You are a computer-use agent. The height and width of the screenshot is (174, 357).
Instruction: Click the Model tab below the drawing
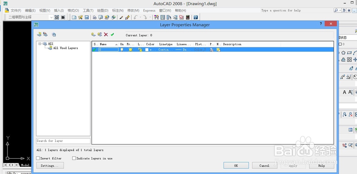pyautogui.click(x=25, y=165)
